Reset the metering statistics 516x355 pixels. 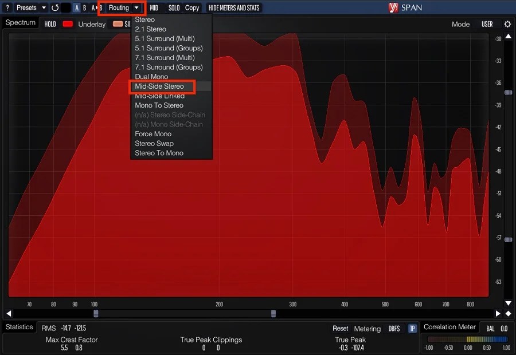coord(340,329)
